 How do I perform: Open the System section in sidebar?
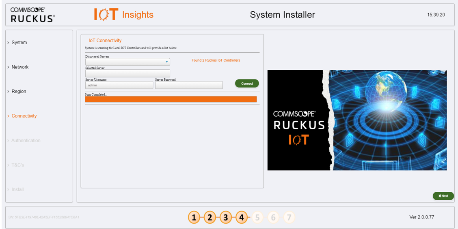point(19,43)
